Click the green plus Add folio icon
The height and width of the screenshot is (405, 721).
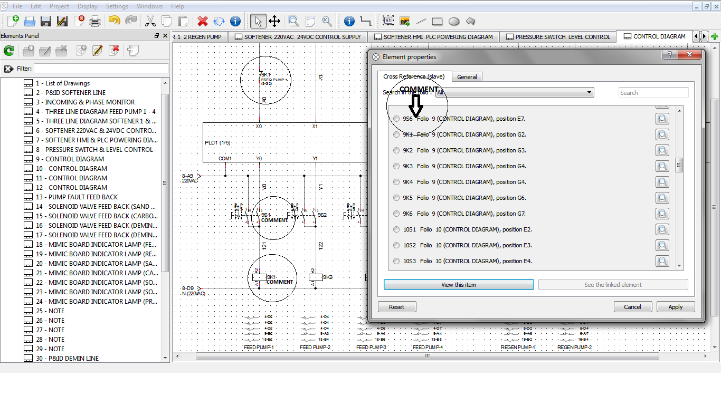point(715,36)
